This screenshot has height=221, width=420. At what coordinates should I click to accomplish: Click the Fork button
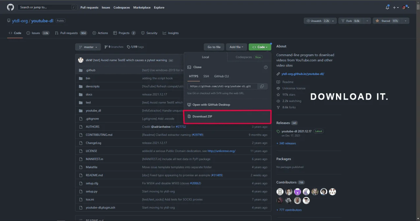[351, 21]
